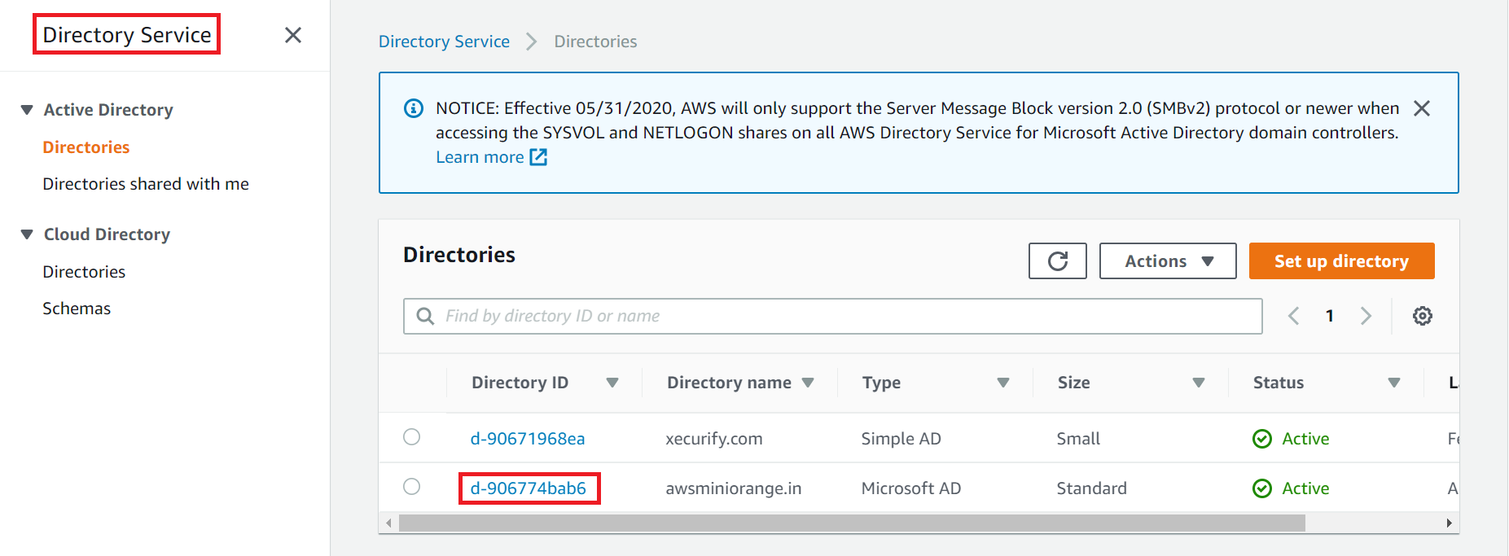Click Set up directory button
This screenshot has height=556, width=1509.
click(1341, 261)
